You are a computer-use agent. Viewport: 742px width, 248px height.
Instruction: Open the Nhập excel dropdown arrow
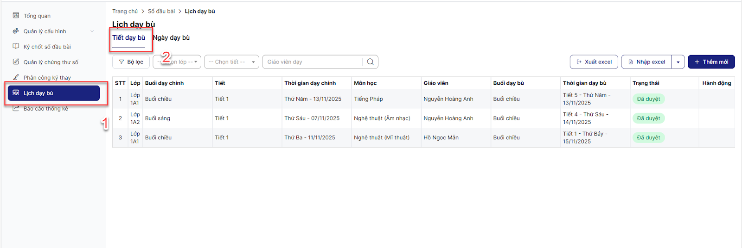(x=678, y=62)
